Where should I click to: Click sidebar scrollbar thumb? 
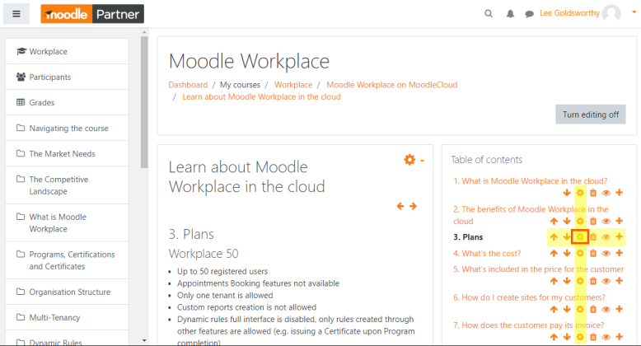pyautogui.click(x=144, y=102)
